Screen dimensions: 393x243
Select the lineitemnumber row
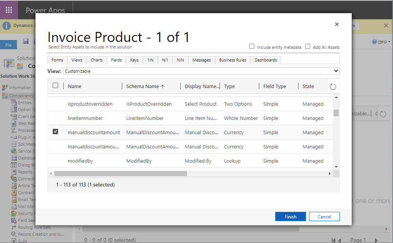(x=190, y=118)
